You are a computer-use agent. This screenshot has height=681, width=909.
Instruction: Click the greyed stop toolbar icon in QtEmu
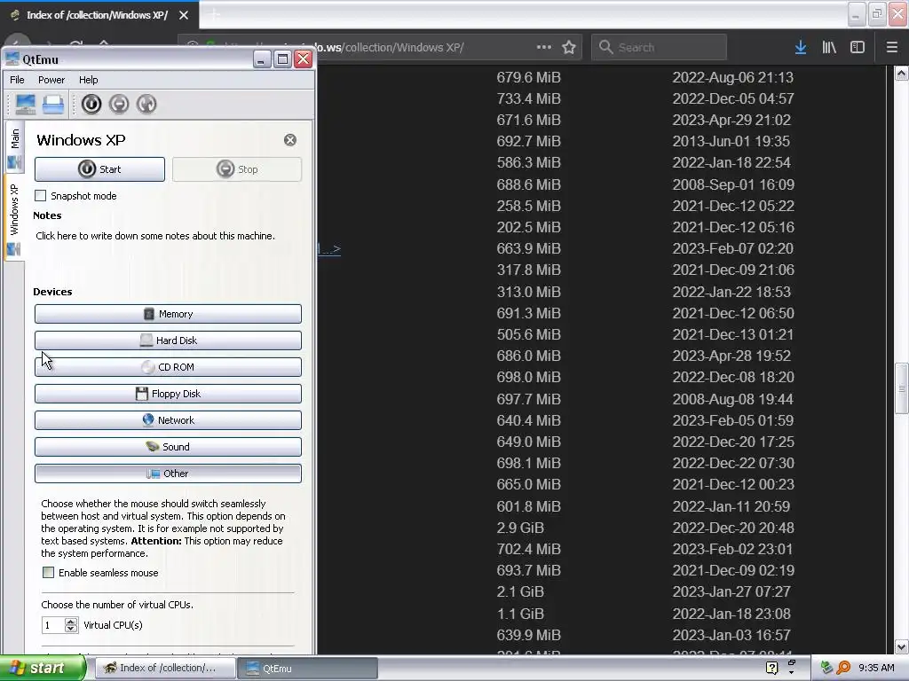119,105
